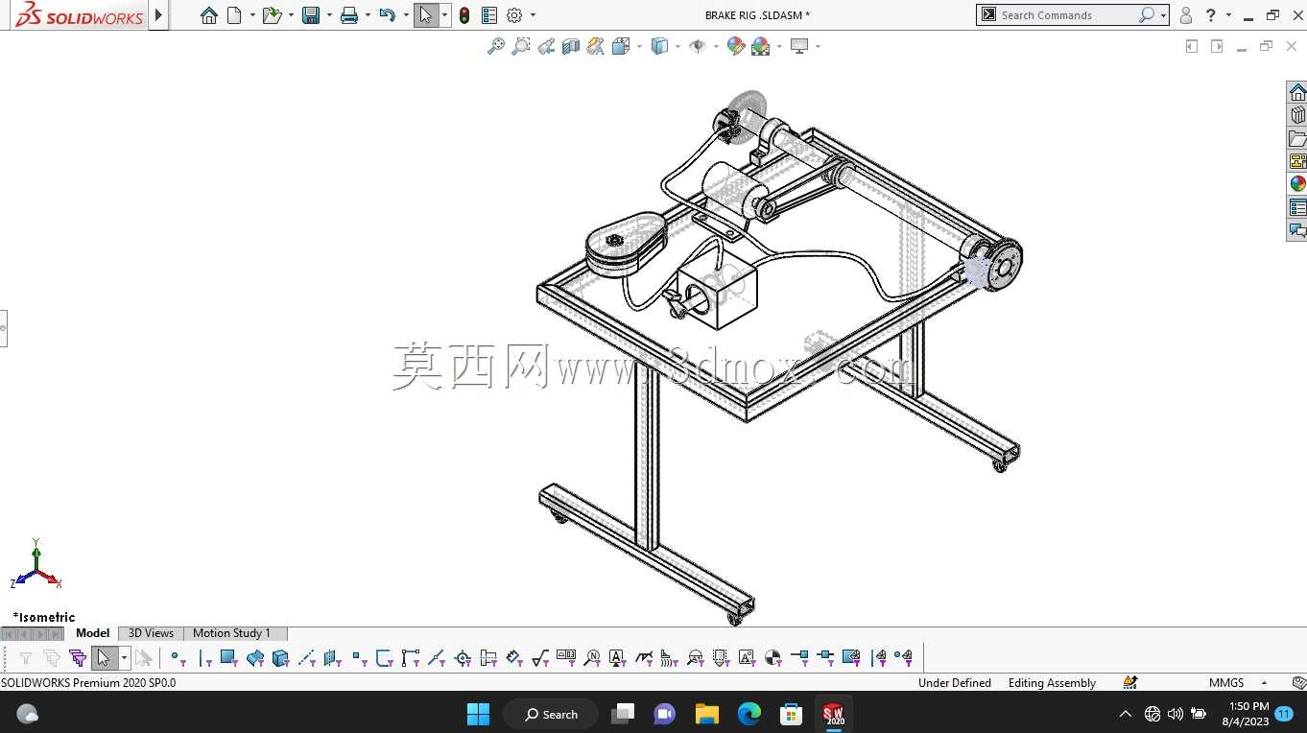Viewport: 1307px width, 733px height.
Task: Open Appearances color ball tab in task pane
Action: pyautogui.click(x=1297, y=184)
